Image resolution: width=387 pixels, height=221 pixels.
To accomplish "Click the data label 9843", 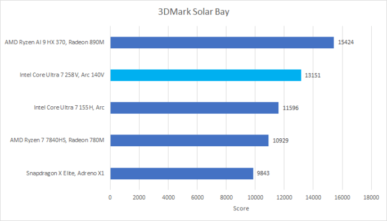I will click(263, 173).
